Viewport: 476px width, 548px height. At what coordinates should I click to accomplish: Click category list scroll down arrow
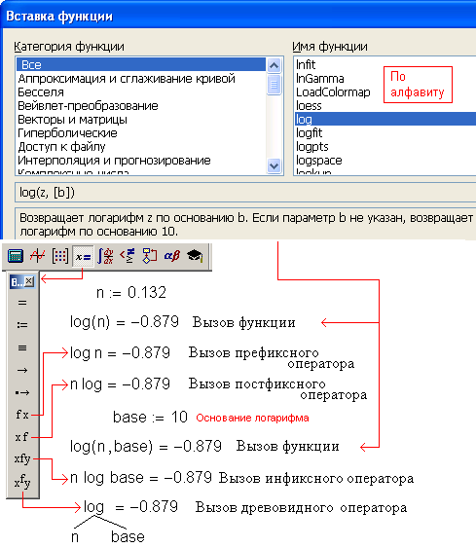click(x=274, y=165)
